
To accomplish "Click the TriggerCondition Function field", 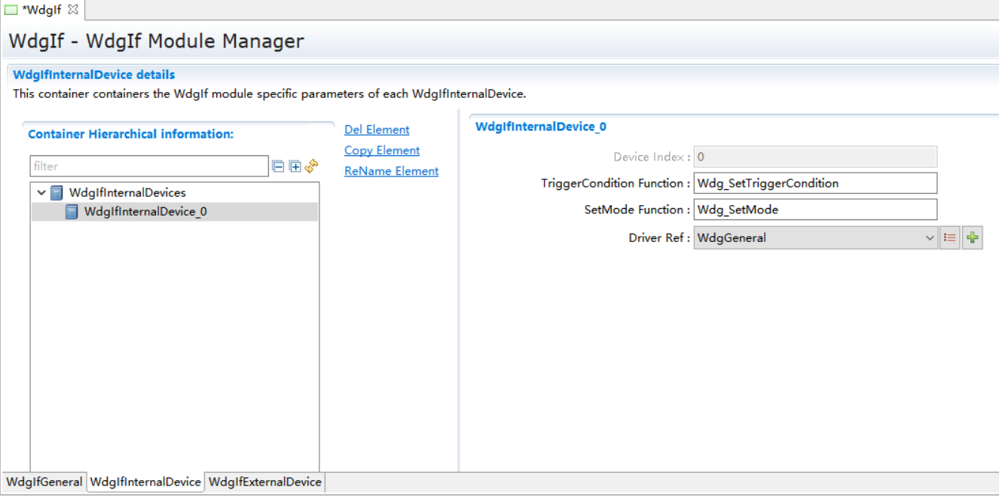I will (x=814, y=183).
